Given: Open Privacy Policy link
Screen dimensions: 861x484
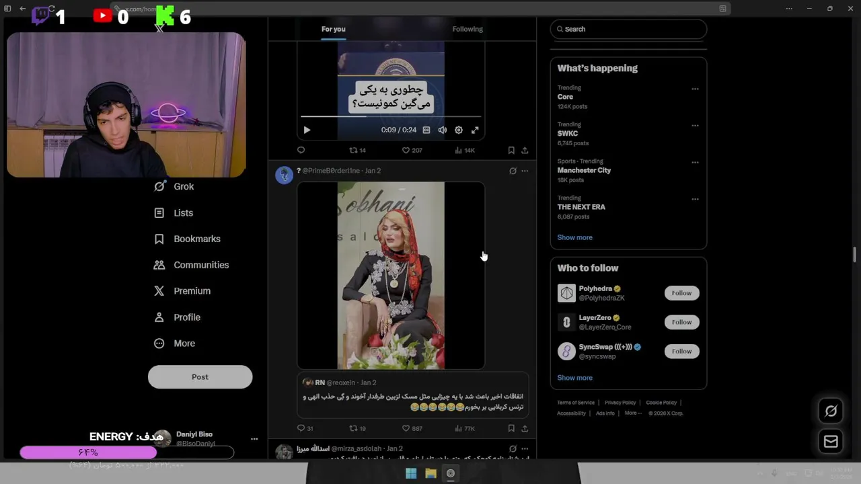Looking at the screenshot, I should 620,403.
